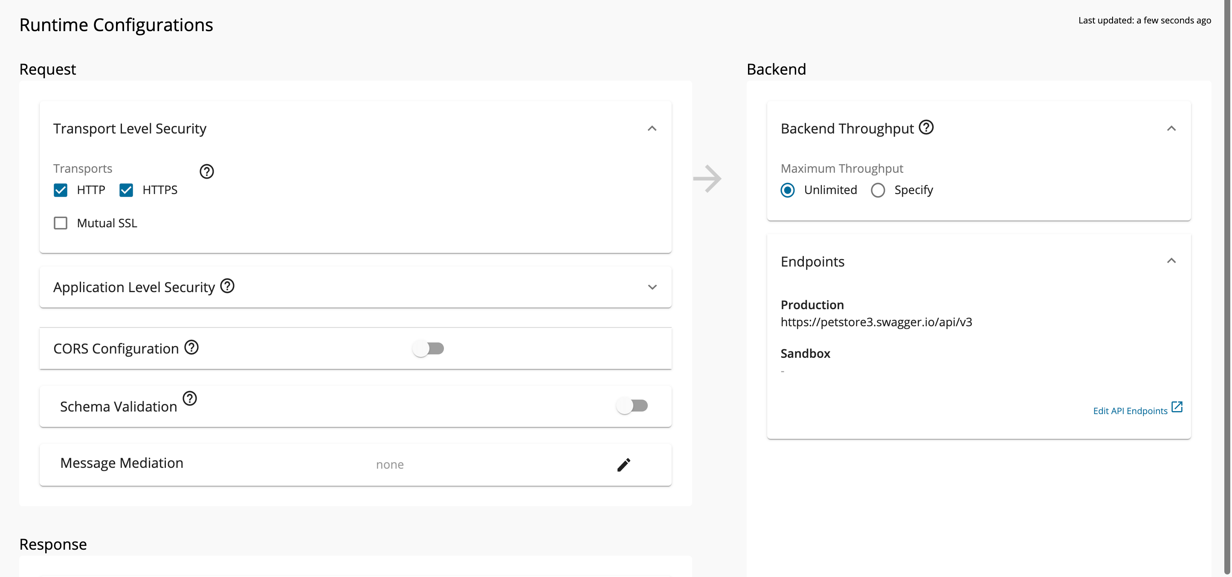Expand the Application Level Security panel

652,287
